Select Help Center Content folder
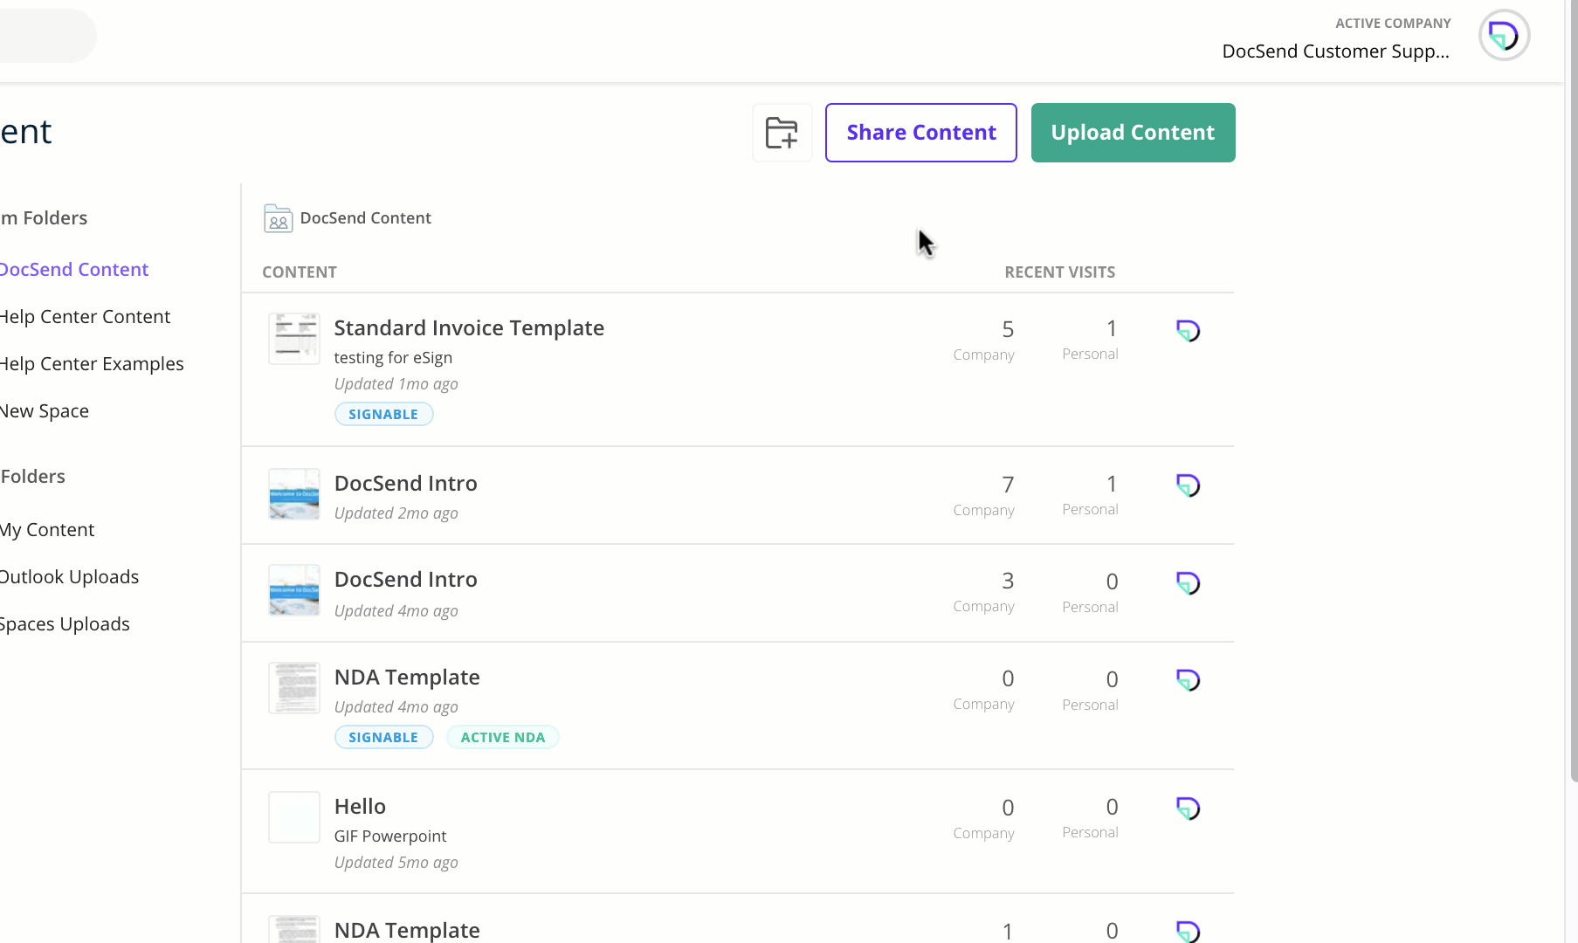The width and height of the screenshot is (1578, 943). click(85, 317)
